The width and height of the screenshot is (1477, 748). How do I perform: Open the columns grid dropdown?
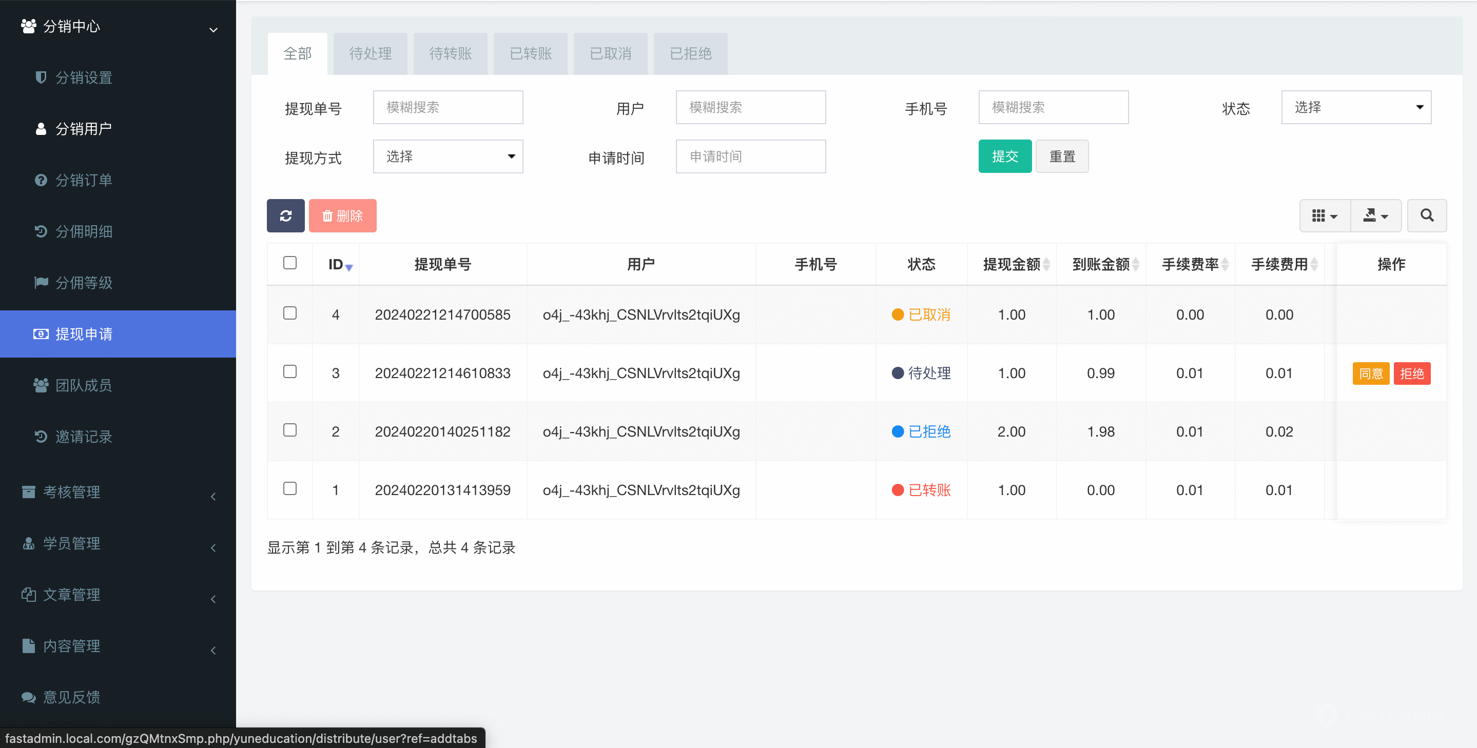[x=1325, y=215]
